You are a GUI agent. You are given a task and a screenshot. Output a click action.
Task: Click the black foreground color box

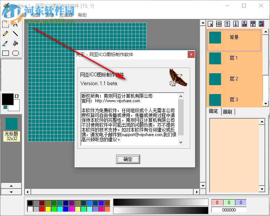click(x=7, y=99)
